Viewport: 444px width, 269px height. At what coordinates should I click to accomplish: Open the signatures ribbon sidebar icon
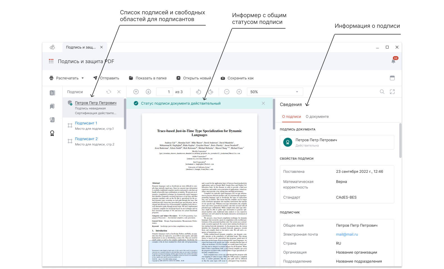pyautogui.click(x=52, y=133)
